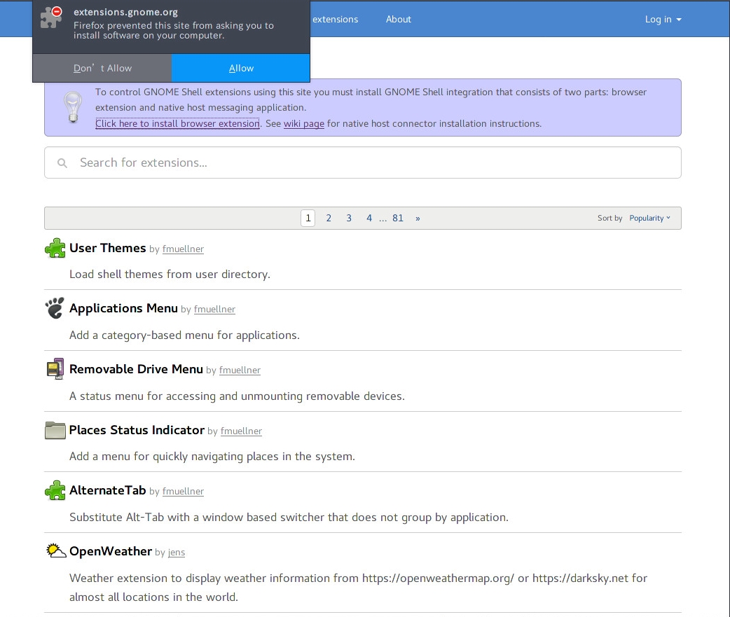Click the lightbulb icon in the info banner
Viewport: 730px width, 617px height.
coord(73,107)
